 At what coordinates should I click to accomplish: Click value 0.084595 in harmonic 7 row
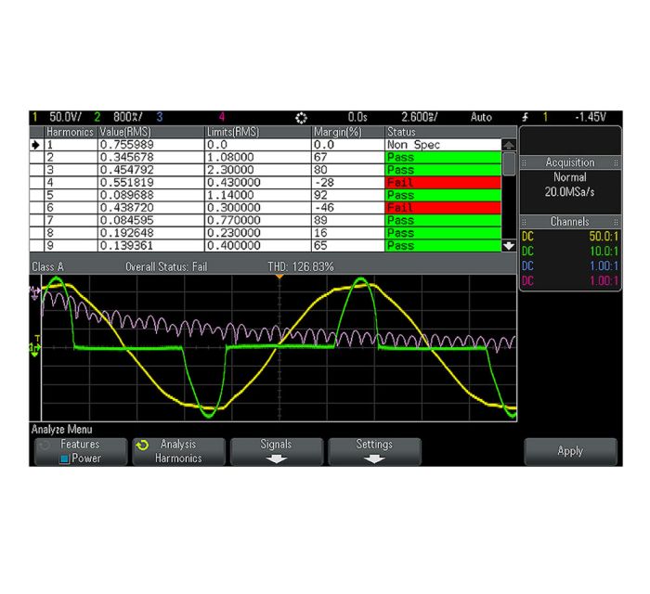coord(127,220)
